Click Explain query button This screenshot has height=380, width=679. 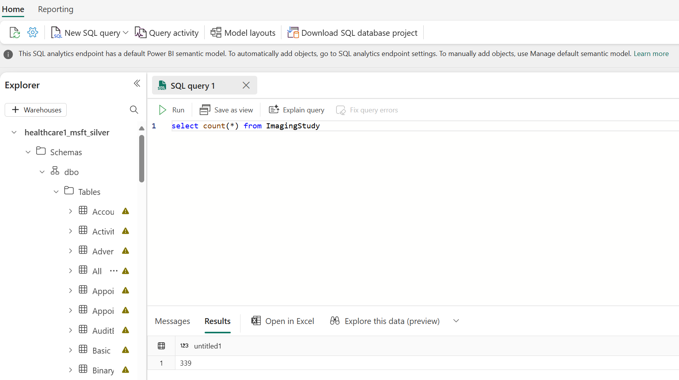[297, 110]
